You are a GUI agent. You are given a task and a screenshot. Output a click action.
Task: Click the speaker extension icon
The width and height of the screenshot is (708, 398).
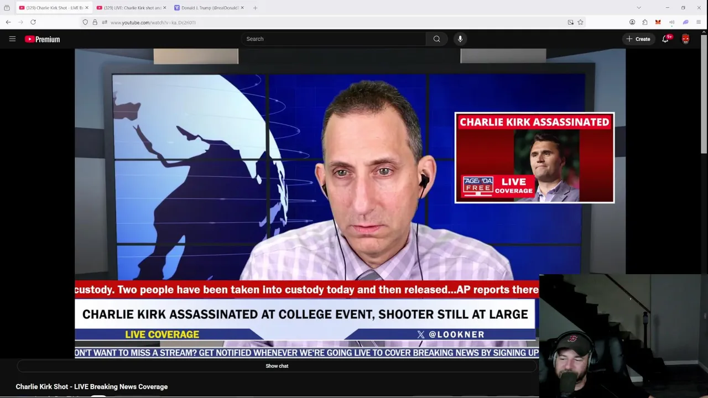pyautogui.click(x=671, y=22)
